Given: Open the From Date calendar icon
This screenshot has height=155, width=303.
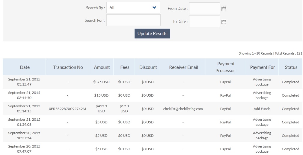Looking at the screenshot, I should (224, 9).
